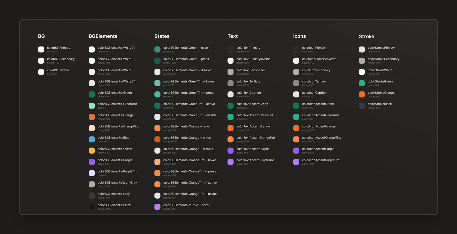Select the colorBGElements-Blue swatch

pos(92,139)
